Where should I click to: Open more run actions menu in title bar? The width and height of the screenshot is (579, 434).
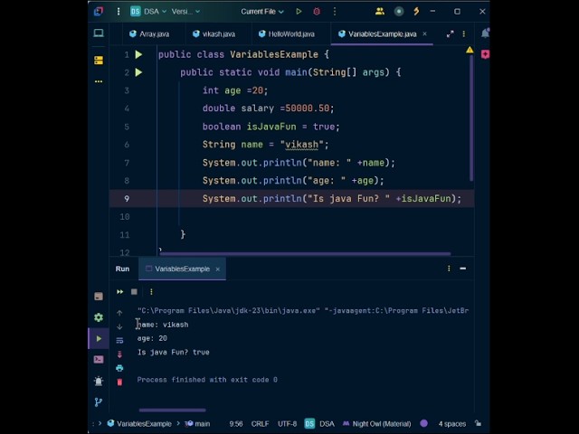click(335, 12)
